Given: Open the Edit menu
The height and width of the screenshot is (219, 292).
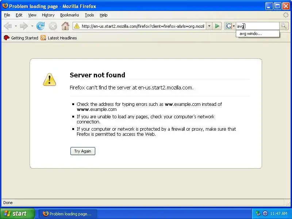Looking at the screenshot, I should point(19,15).
